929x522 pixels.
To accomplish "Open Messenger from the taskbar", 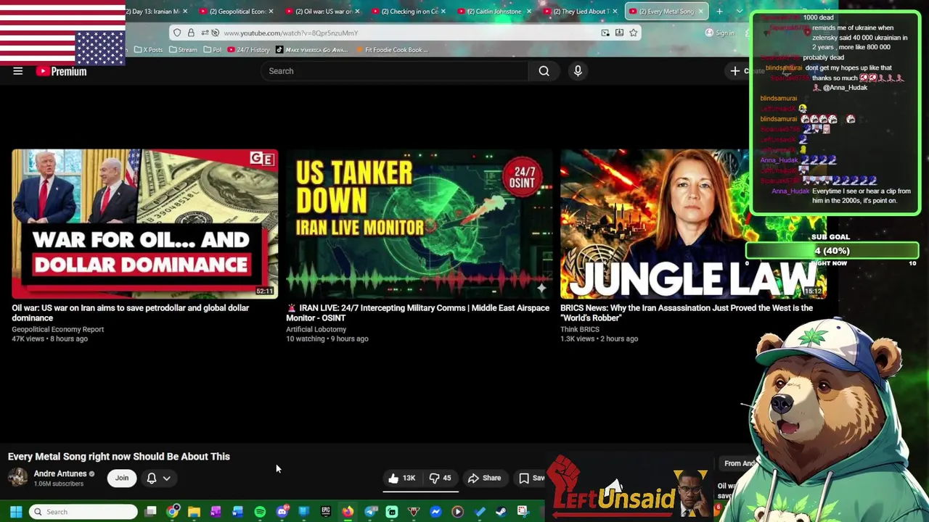I will [x=435, y=512].
